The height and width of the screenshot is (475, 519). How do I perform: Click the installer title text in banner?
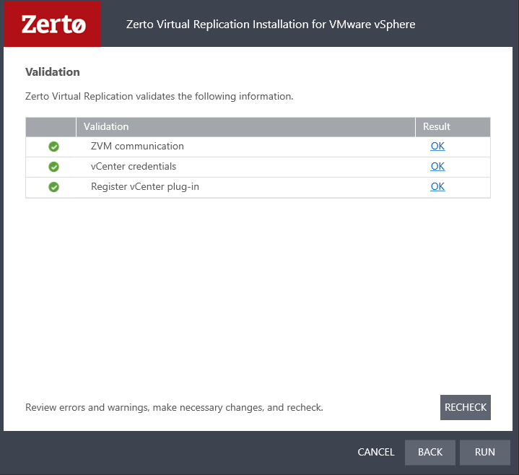click(x=271, y=25)
